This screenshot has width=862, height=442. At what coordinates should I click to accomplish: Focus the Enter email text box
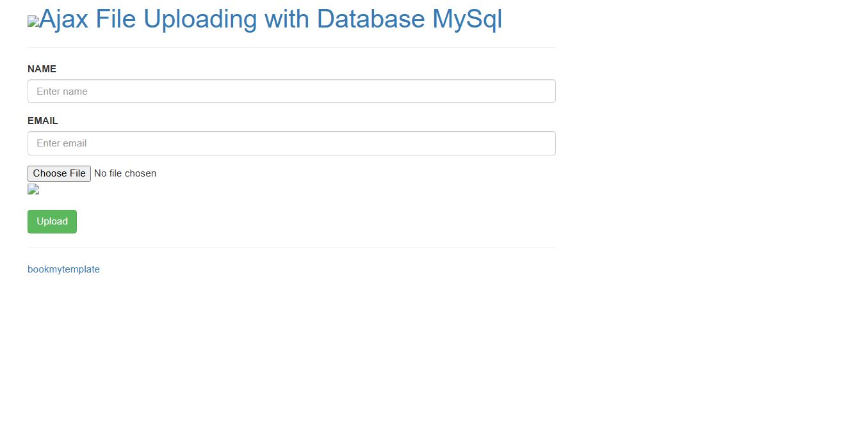click(291, 143)
